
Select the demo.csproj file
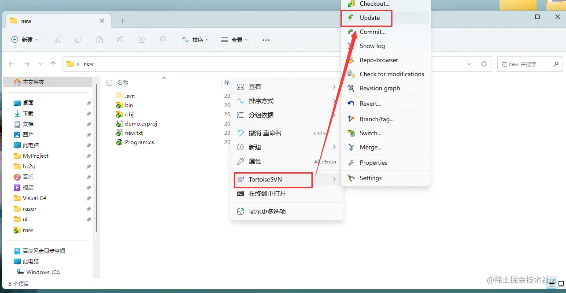pos(141,124)
